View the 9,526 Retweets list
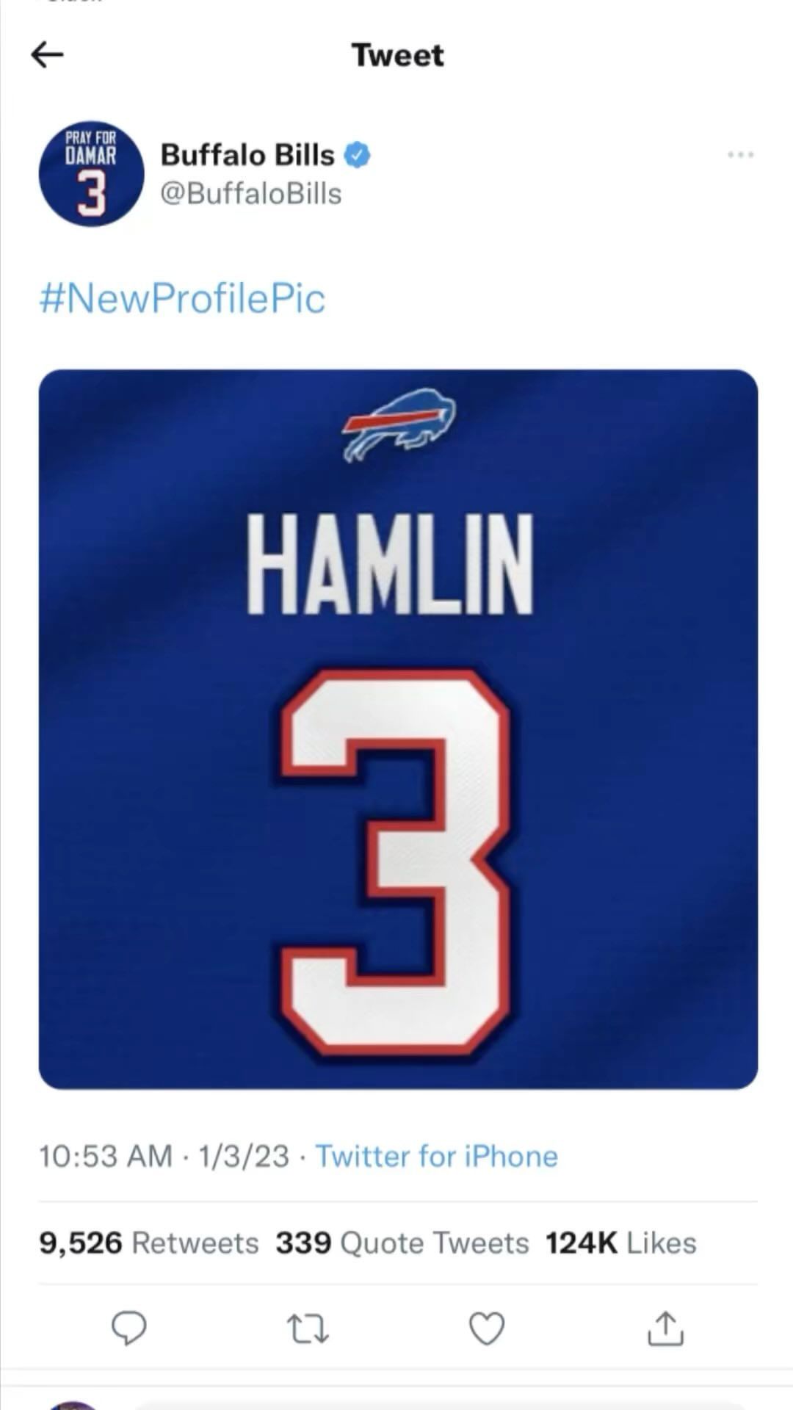 pos(149,1243)
